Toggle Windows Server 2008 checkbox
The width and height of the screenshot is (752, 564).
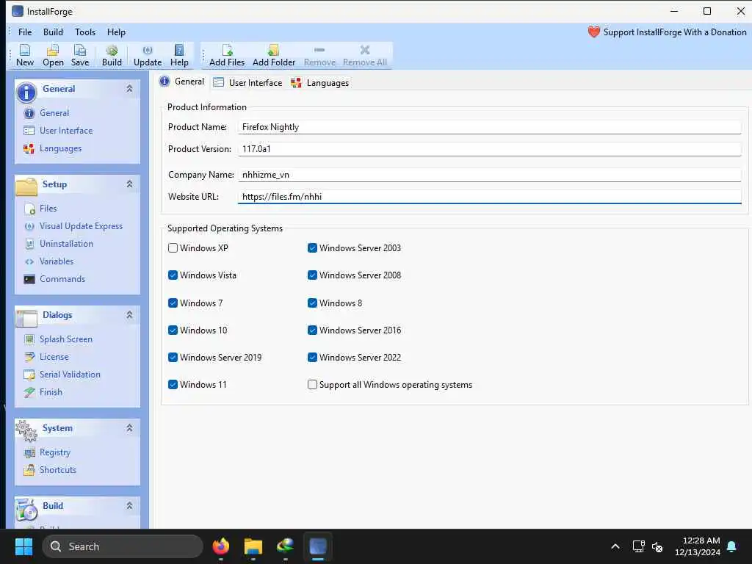[x=312, y=275]
